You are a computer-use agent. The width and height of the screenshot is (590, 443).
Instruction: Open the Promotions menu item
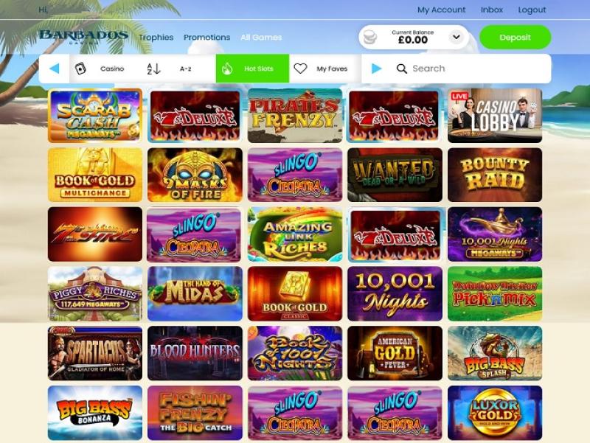coord(206,38)
